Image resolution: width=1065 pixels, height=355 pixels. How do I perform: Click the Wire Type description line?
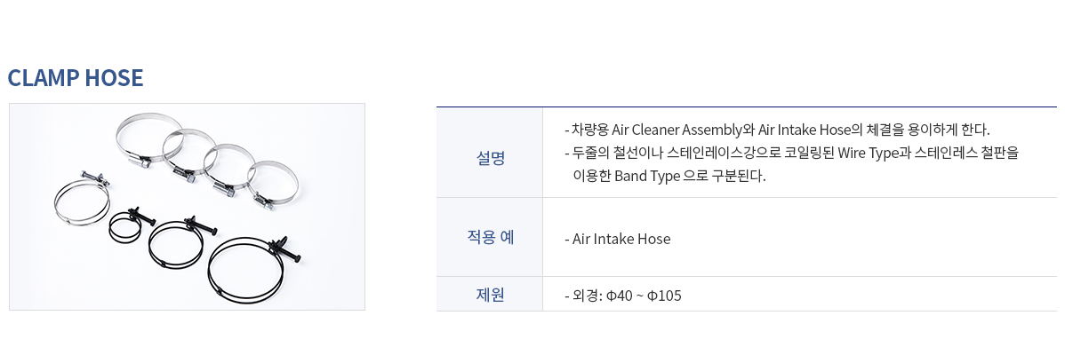[792, 153]
